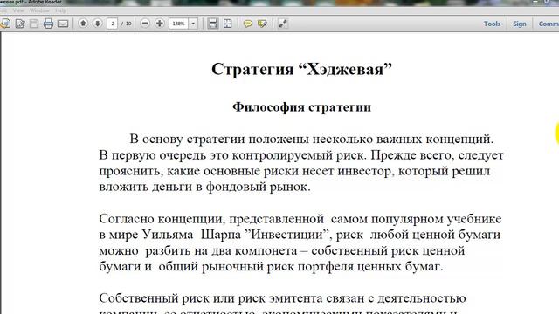Click the line starting "Собственный риск или"
Screen dimensions: 559x314
[x=282, y=298]
